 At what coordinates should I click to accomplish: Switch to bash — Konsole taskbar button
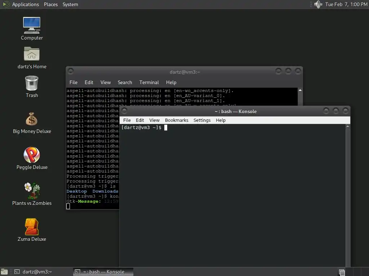[x=103, y=272]
